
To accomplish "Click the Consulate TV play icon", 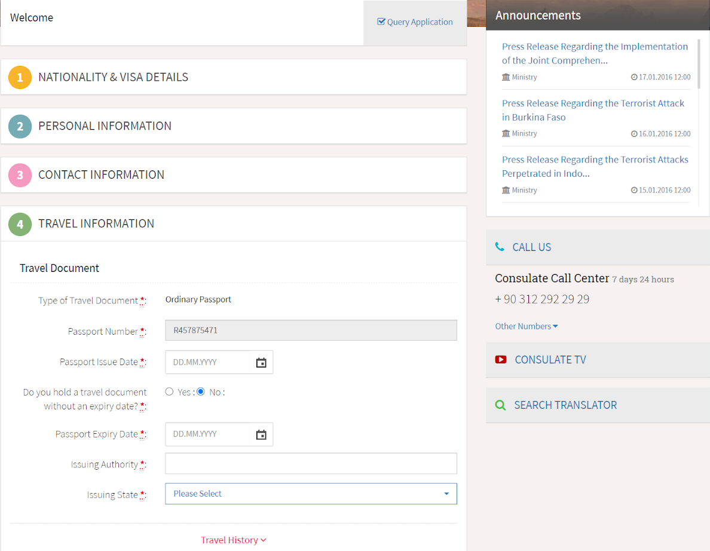I will click(500, 360).
